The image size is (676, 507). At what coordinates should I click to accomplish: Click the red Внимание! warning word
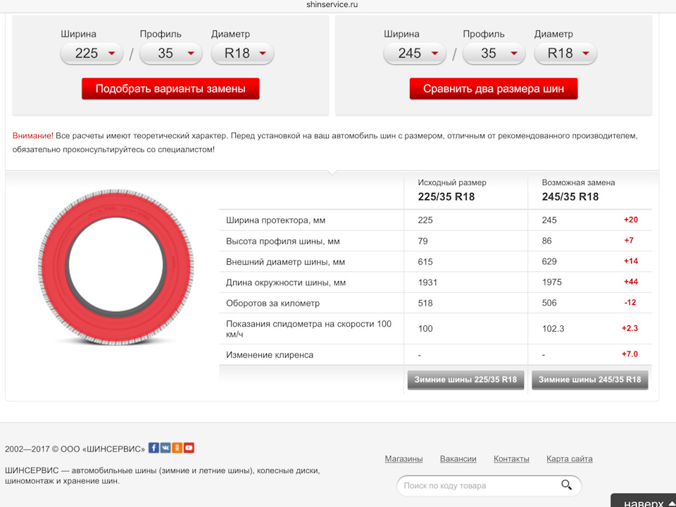point(33,136)
